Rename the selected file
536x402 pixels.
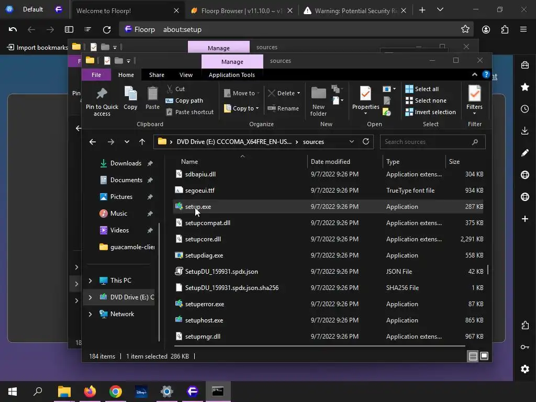click(283, 108)
